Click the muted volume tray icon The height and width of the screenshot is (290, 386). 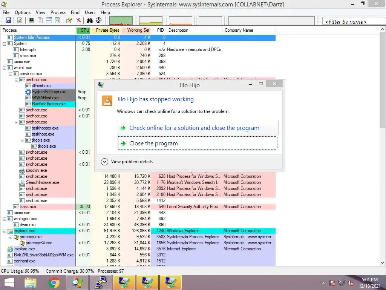pyautogui.click(x=351, y=283)
